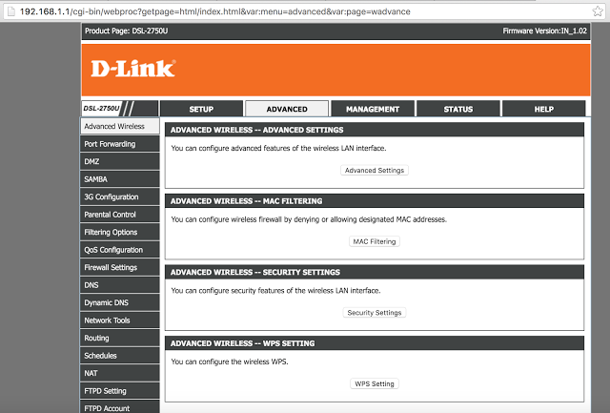Go to Schedules
The image size is (610, 413).
click(120, 356)
